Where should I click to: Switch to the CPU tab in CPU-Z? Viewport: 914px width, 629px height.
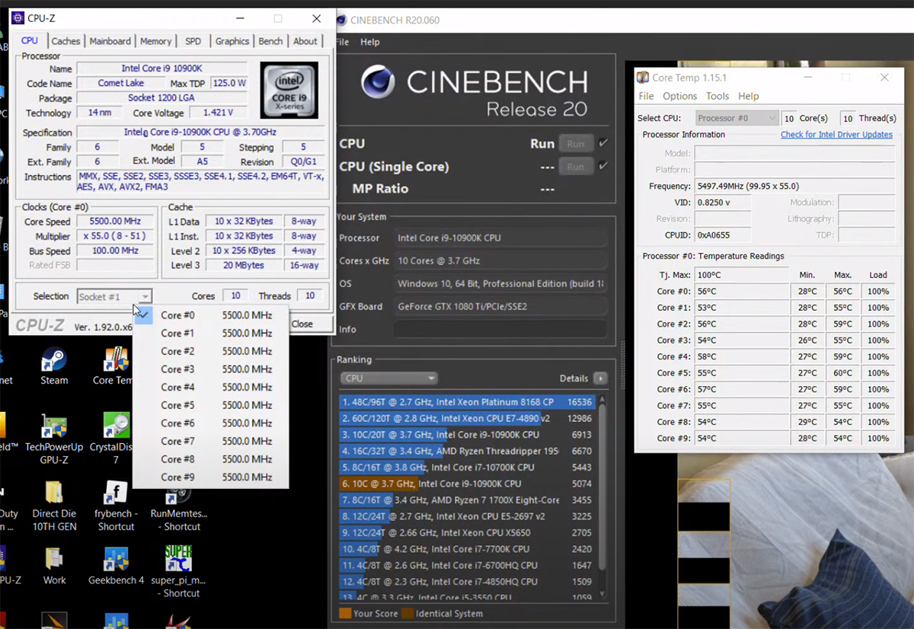[30, 41]
